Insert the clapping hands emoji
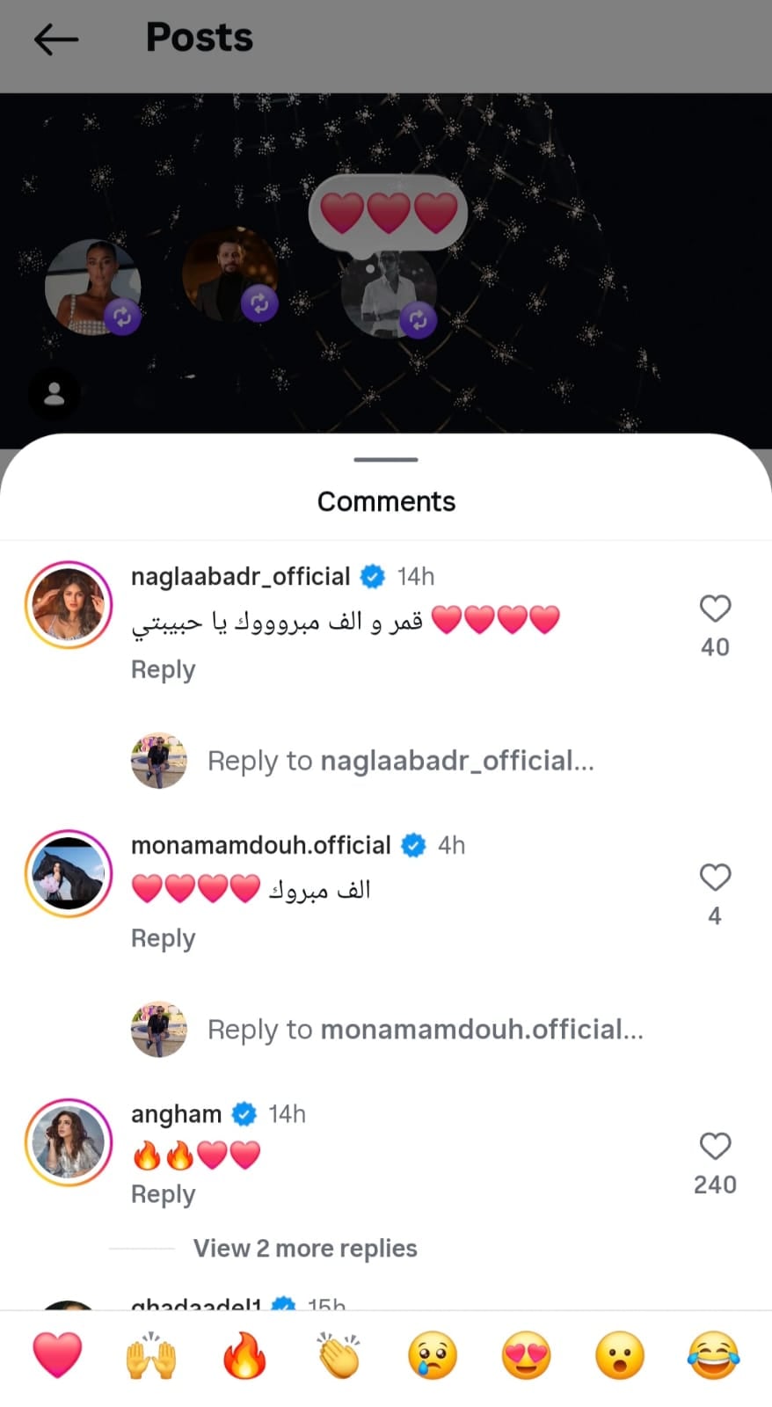This screenshot has height=1407, width=772. (339, 1355)
